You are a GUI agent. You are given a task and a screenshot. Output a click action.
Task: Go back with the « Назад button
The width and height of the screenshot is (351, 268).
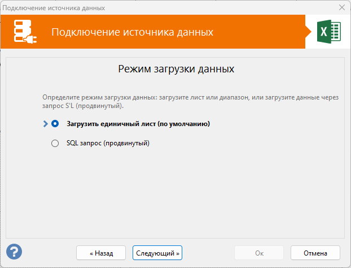tap(101, 252)
